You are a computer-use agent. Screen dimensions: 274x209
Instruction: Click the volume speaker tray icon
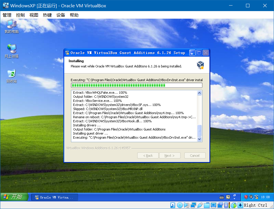coord(251,197)
